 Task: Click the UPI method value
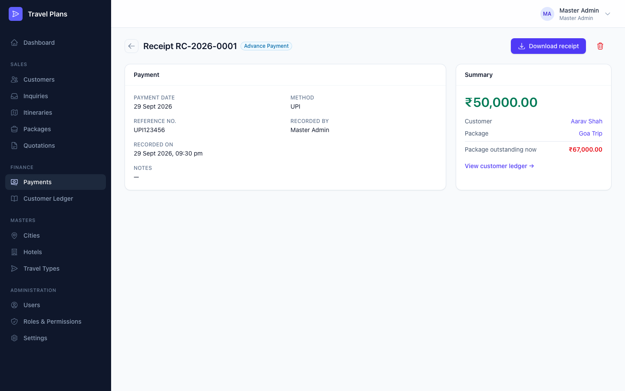pos(295,106)
